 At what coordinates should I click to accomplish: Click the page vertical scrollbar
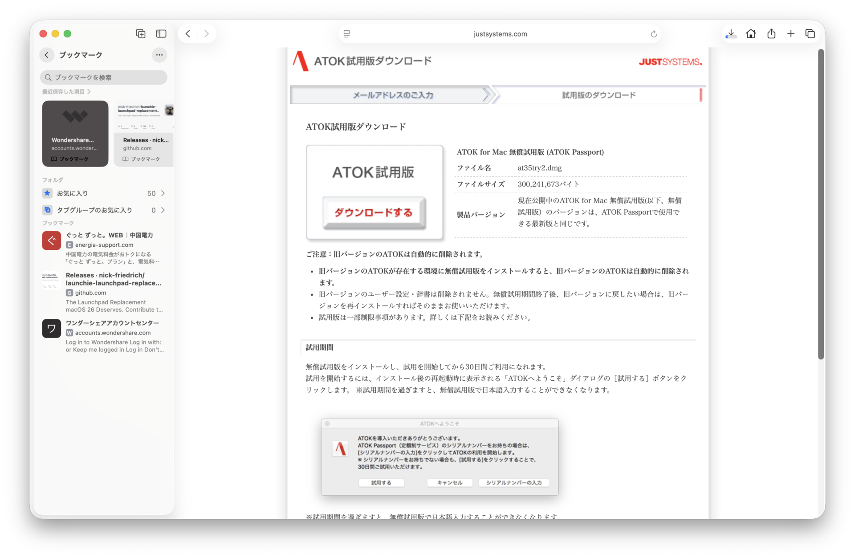(821, 205)
